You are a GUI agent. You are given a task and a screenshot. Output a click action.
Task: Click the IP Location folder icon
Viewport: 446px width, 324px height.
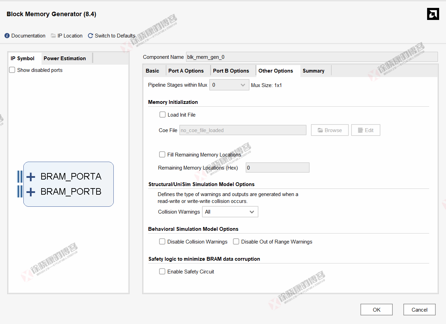[x=53, y=35]
